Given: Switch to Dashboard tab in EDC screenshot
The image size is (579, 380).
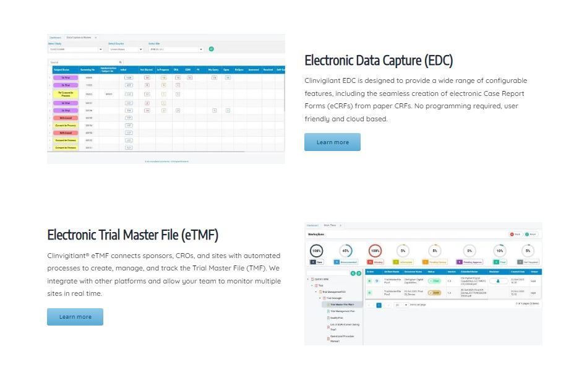Looking at the screenshot, I should point(56,38).
